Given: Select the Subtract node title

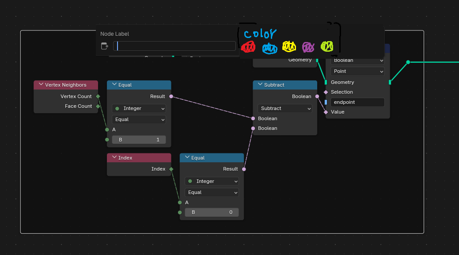Looking at the screenshot, I should tap(274, 85).
